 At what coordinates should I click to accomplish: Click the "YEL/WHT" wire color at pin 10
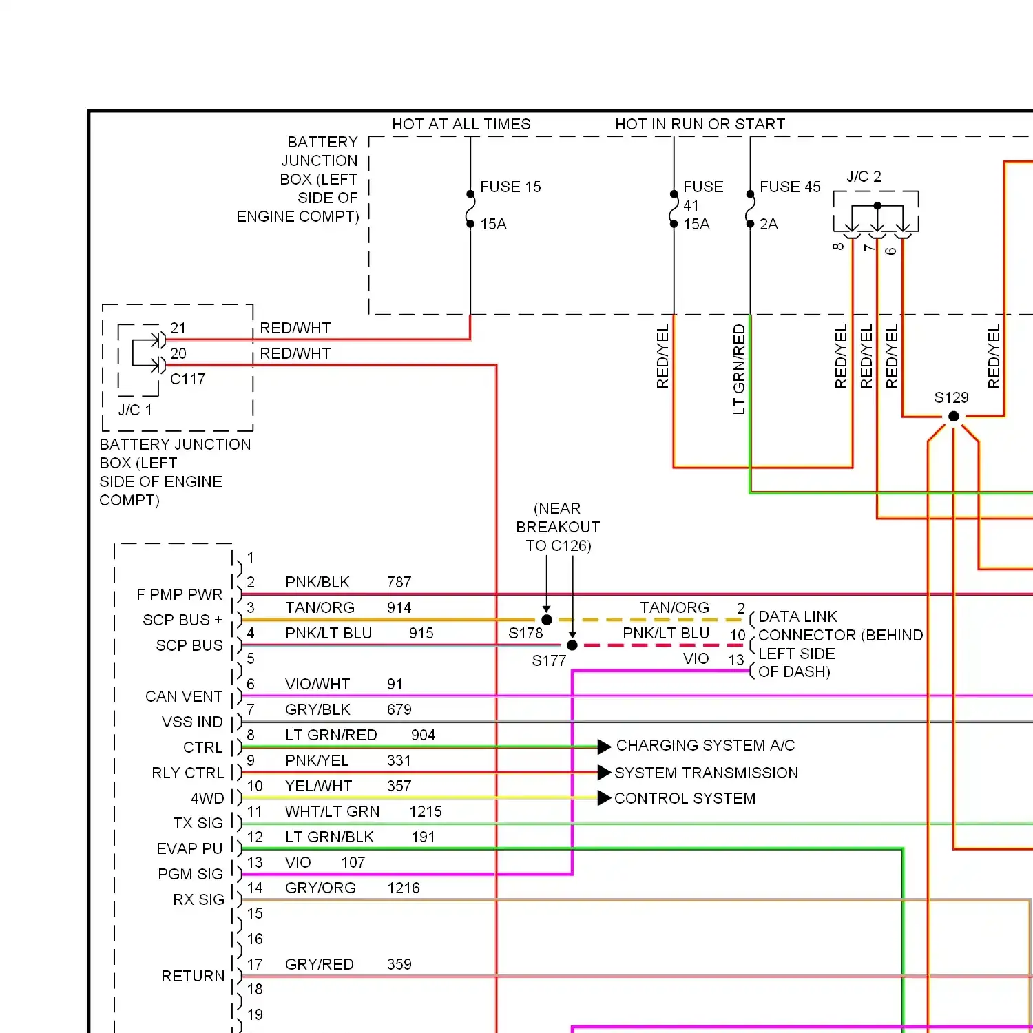pyautogui.click(x=318, y=786)
